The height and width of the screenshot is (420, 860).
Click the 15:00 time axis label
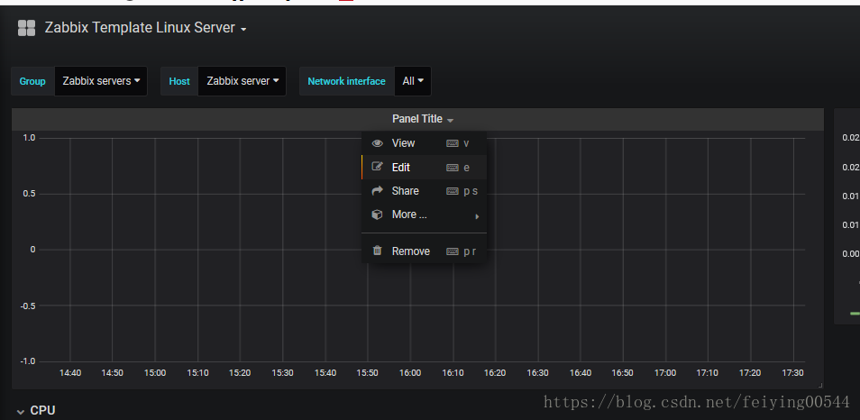155,373
